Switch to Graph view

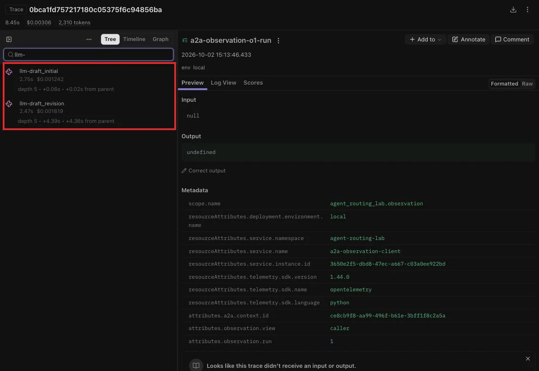click(x=161, y=39)
